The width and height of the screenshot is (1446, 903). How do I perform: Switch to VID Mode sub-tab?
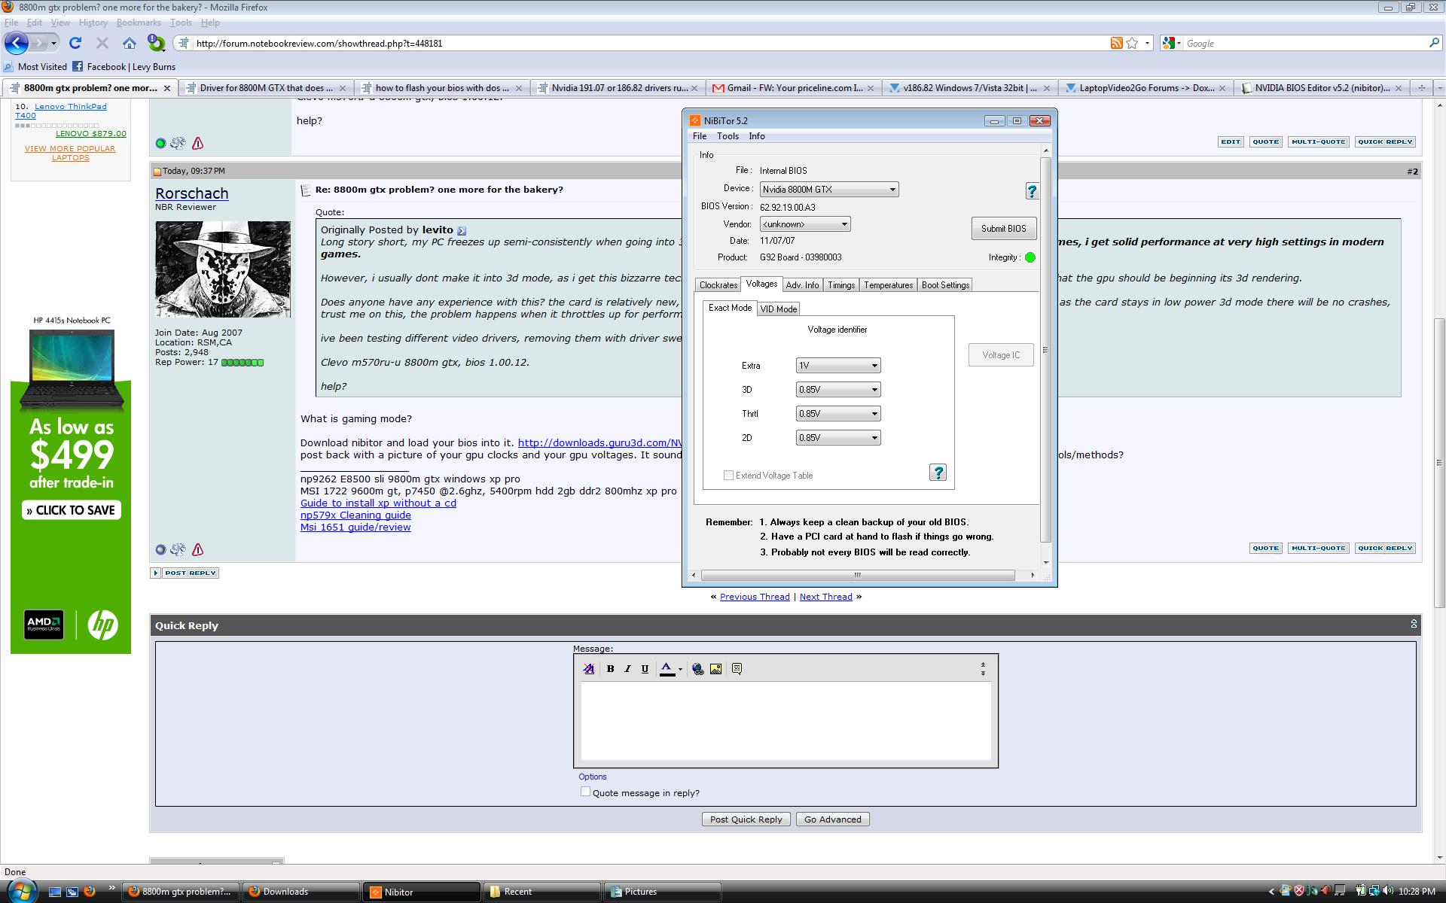click(778, 309)
